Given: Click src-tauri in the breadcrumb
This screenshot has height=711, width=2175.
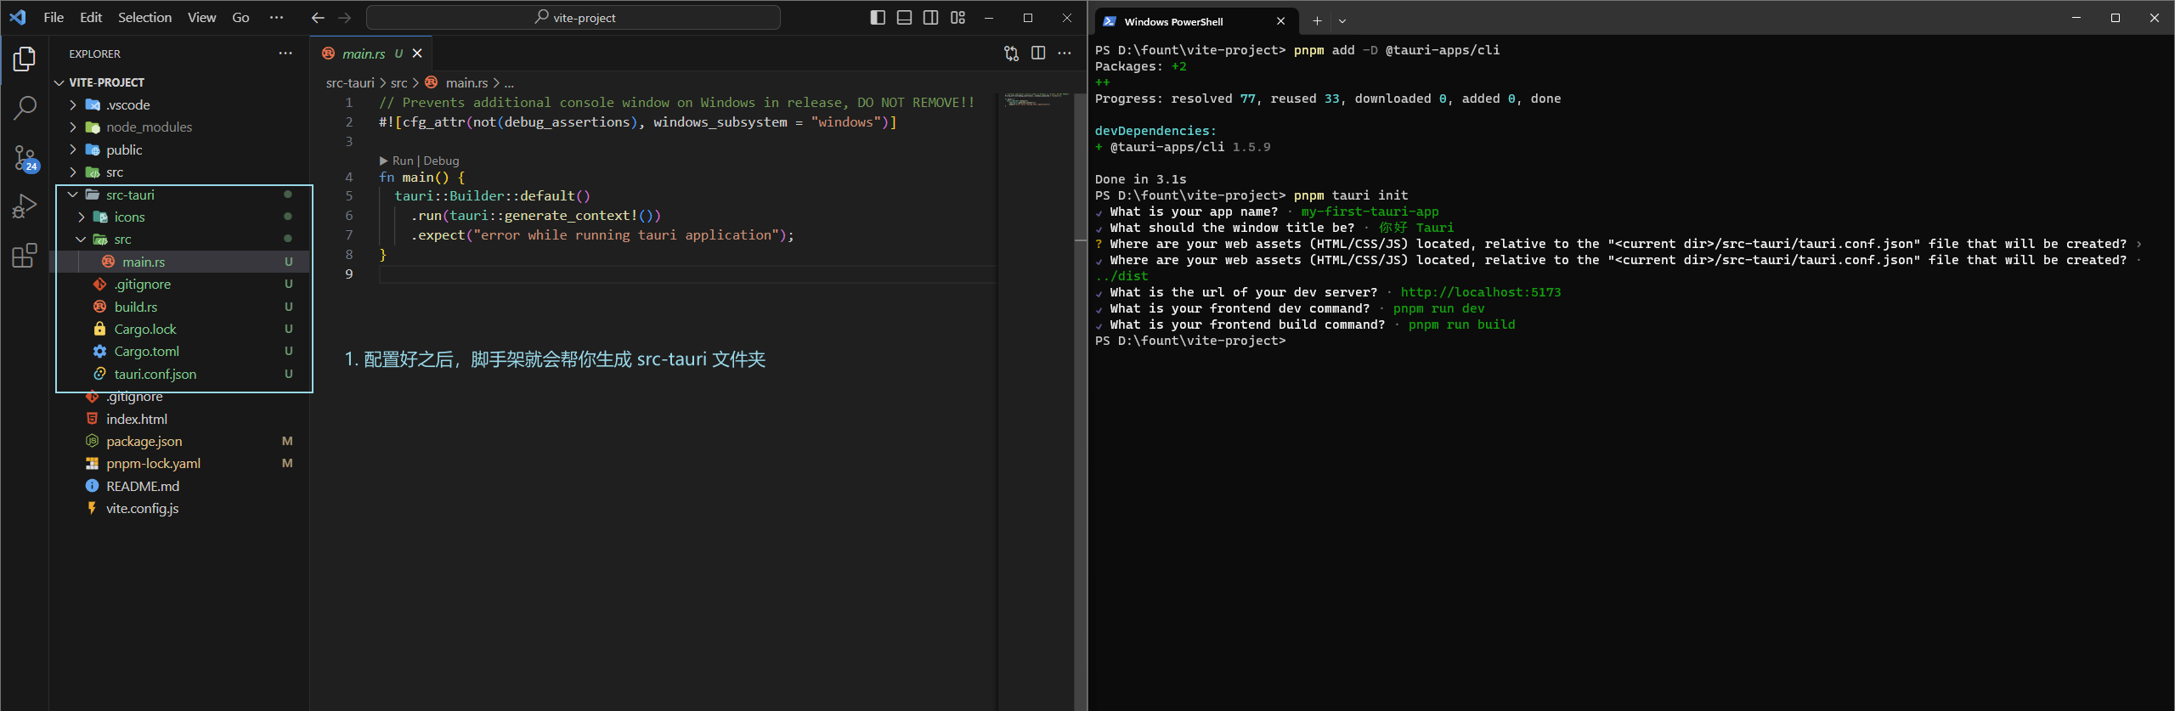Looking at the screenshot, I should coord(350,82).
